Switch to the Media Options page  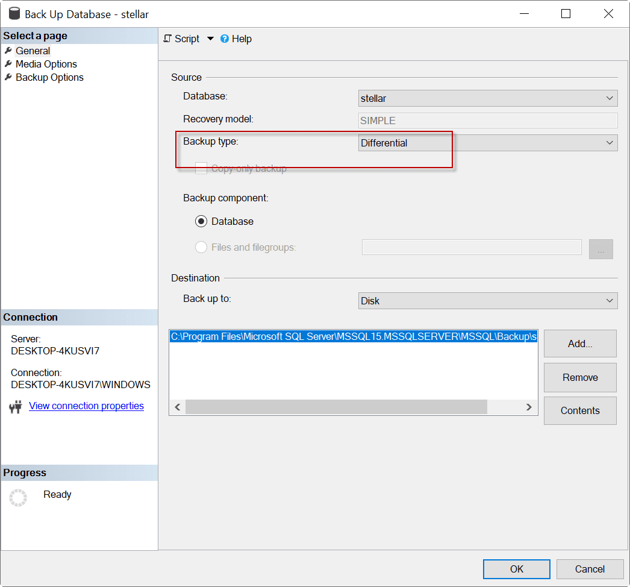coord(46,64)
